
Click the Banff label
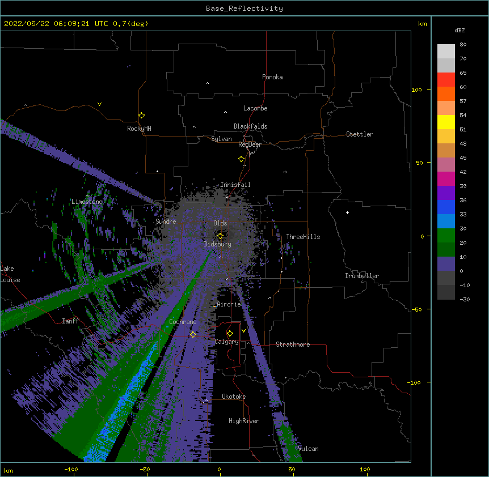(x=70, y=321)
